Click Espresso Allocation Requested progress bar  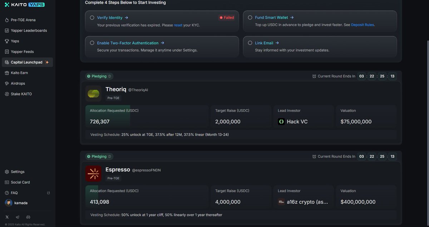(147, 196)
